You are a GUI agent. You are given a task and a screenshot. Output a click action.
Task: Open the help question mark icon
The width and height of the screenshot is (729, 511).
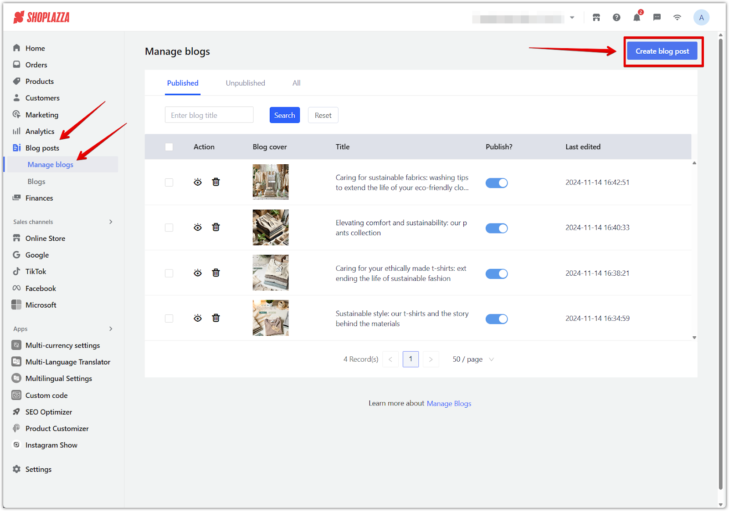coord(616,17)
